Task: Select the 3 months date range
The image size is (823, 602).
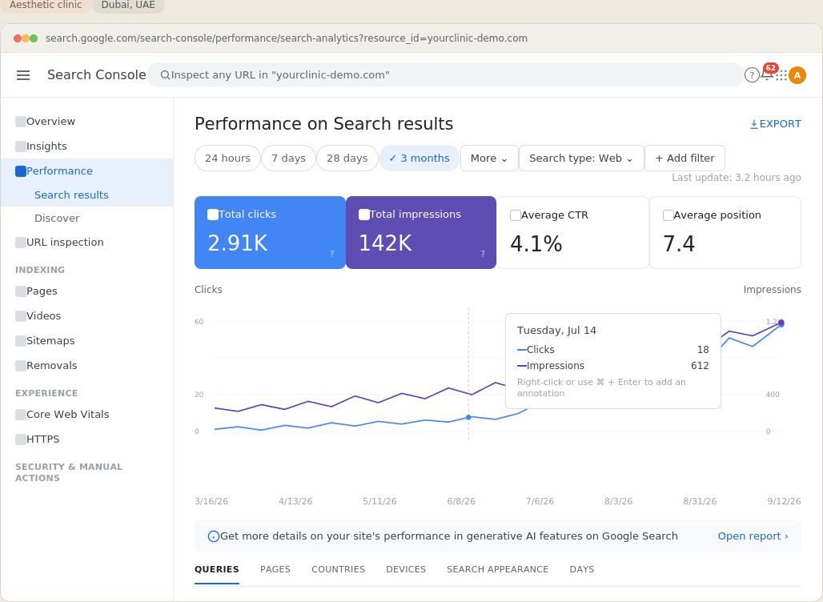Action: pos(420,158)
